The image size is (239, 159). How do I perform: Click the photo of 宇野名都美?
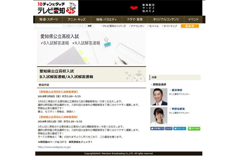(x=159, y=116)
